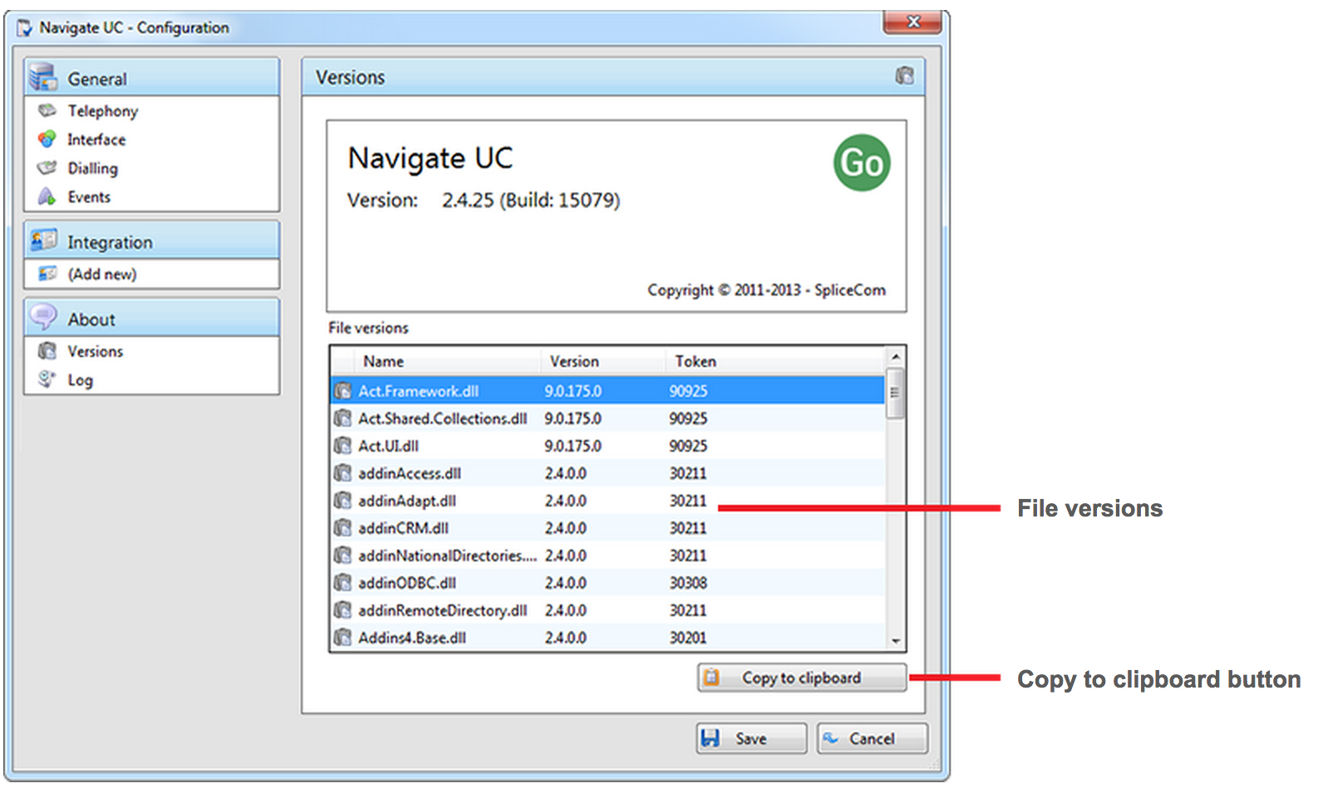Select the addinRemoteDirectory.dll row
1323x793 pixels.
(x=608, y=610)
